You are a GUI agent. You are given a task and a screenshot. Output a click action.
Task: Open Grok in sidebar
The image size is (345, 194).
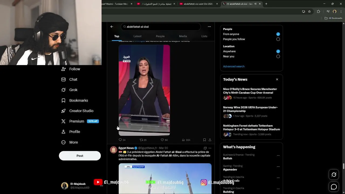coord(69,90)
